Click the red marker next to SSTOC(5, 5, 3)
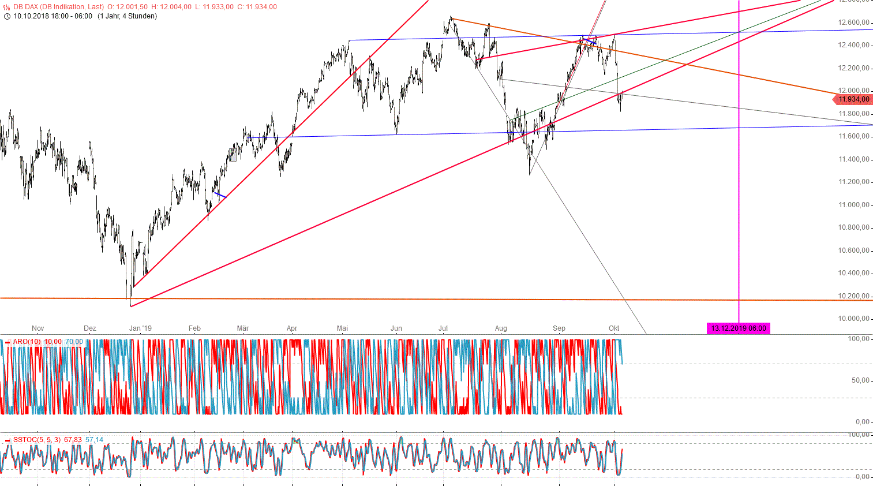The image size is (873, 486). click(x=8, y=440)
